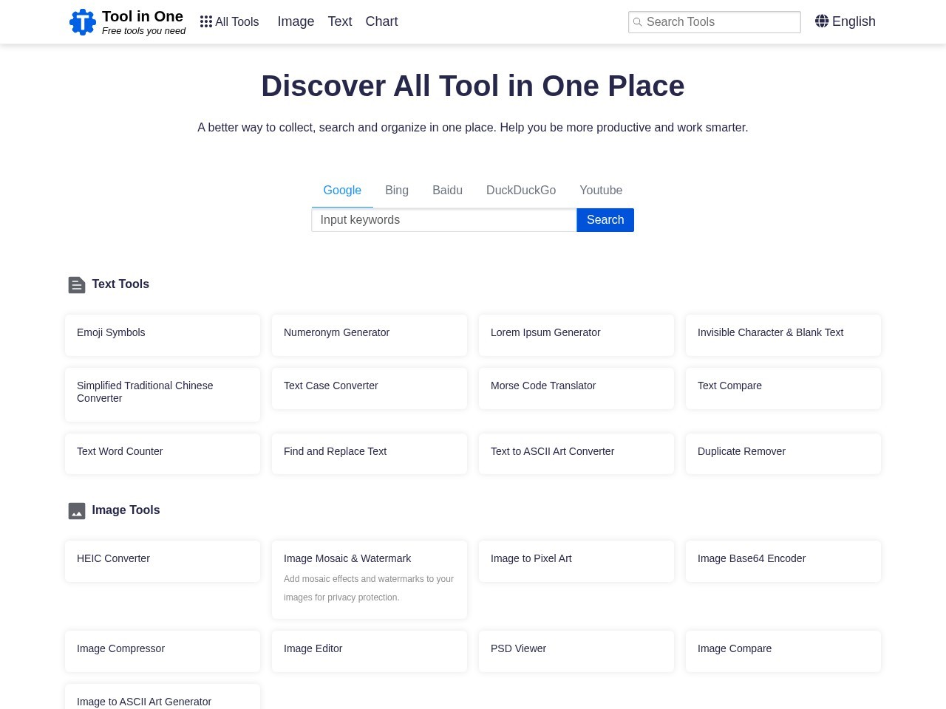The width and height of the screenshot is (946, 709).
Task: Click the magnifier icon in Search Tools
Action: (x=638, y=22)
